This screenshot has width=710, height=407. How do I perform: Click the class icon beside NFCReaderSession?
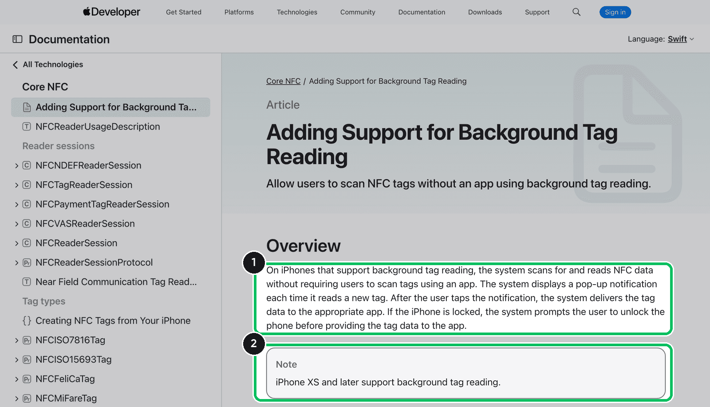point(27,243)
